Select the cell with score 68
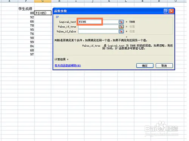 (26, 50)
